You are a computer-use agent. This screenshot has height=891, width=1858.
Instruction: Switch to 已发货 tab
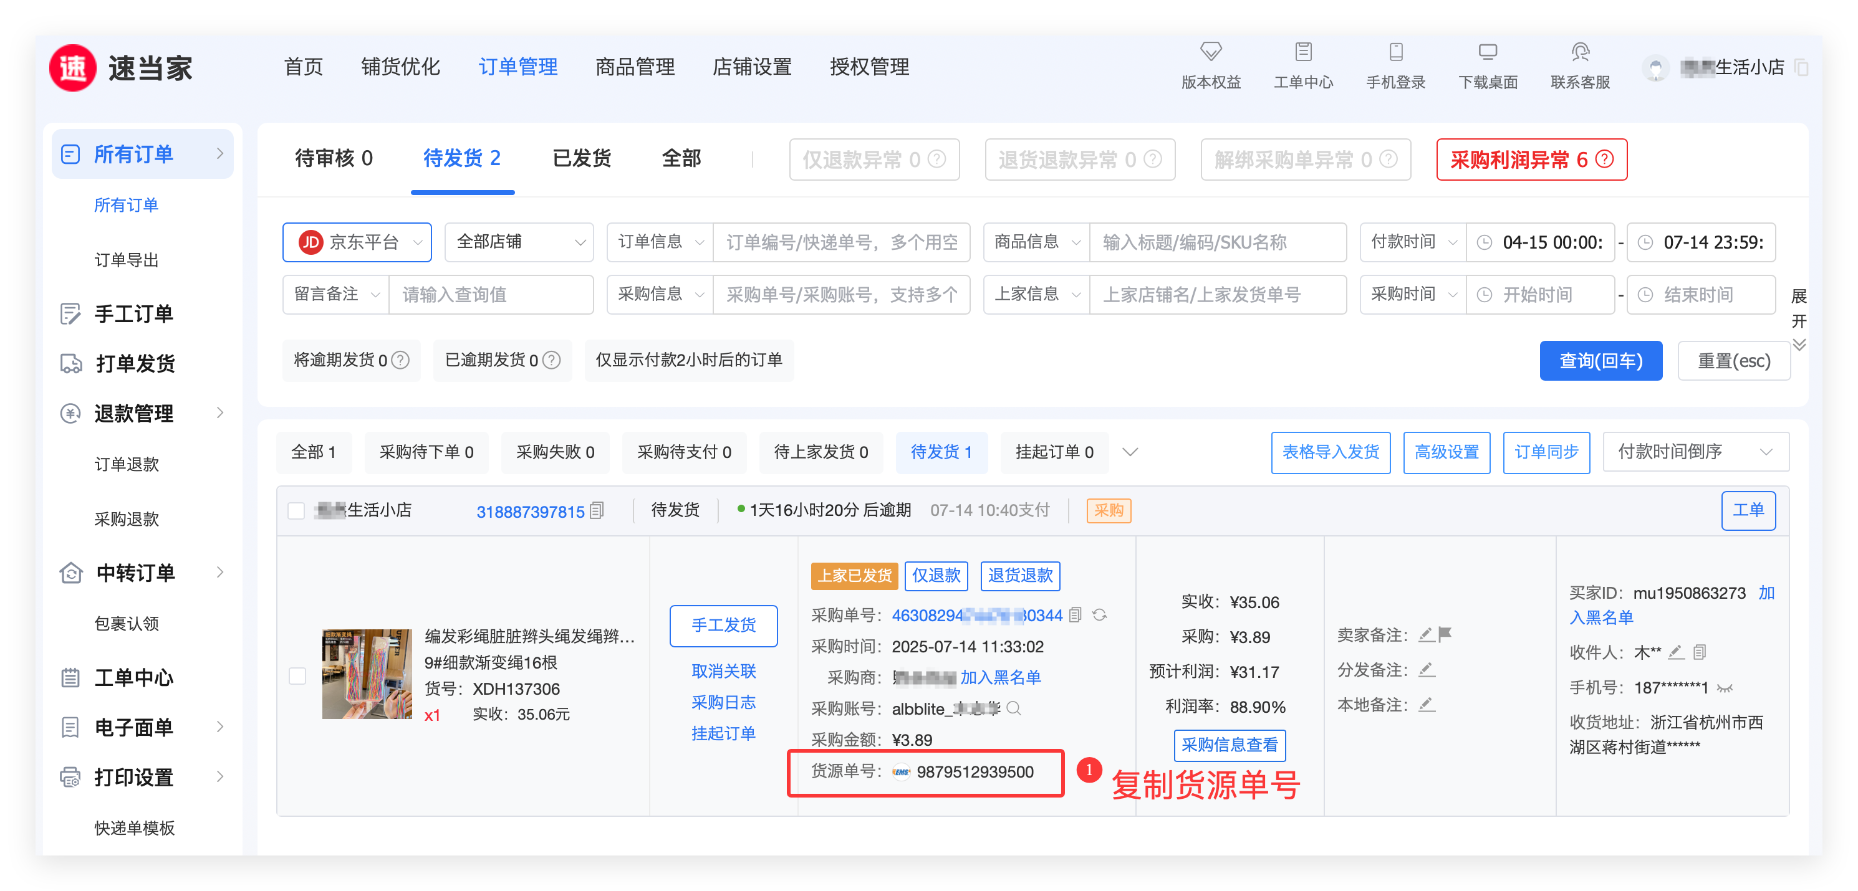(x=580, y=159)
